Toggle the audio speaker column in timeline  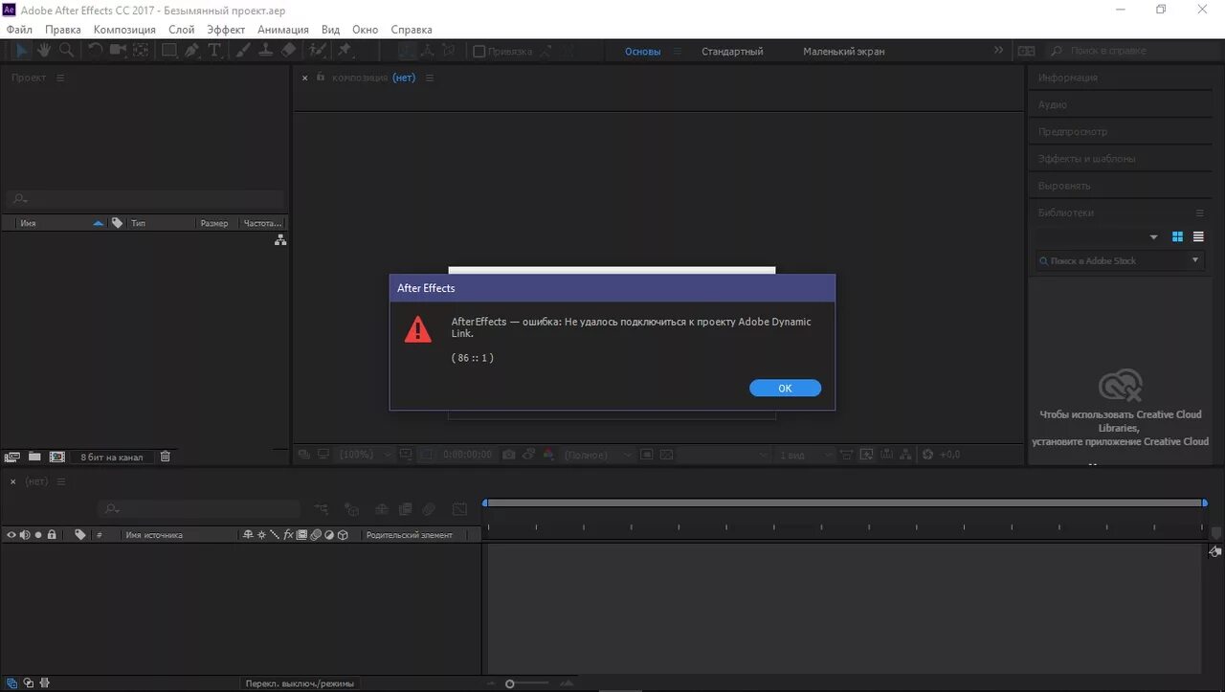coord(25,535)
